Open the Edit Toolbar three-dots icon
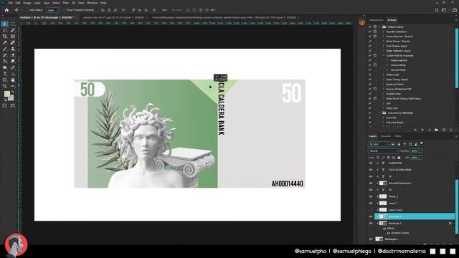Image resolution: width=459 pixels, height=258 pixels. click(13, 86)
